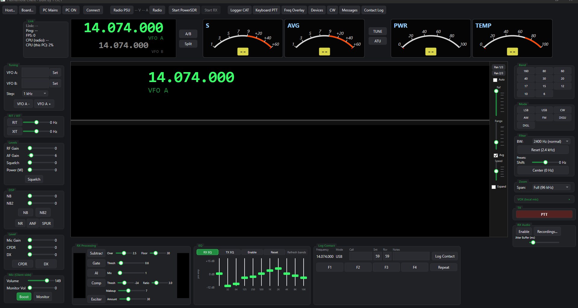Click Reset (2.4 kHz) filter button
Screen dimensions: 578x308
pos(543,150)
